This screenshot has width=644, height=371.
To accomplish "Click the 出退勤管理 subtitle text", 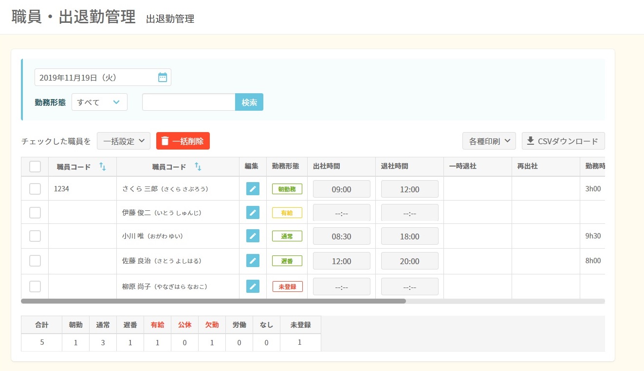I will 170,19.
